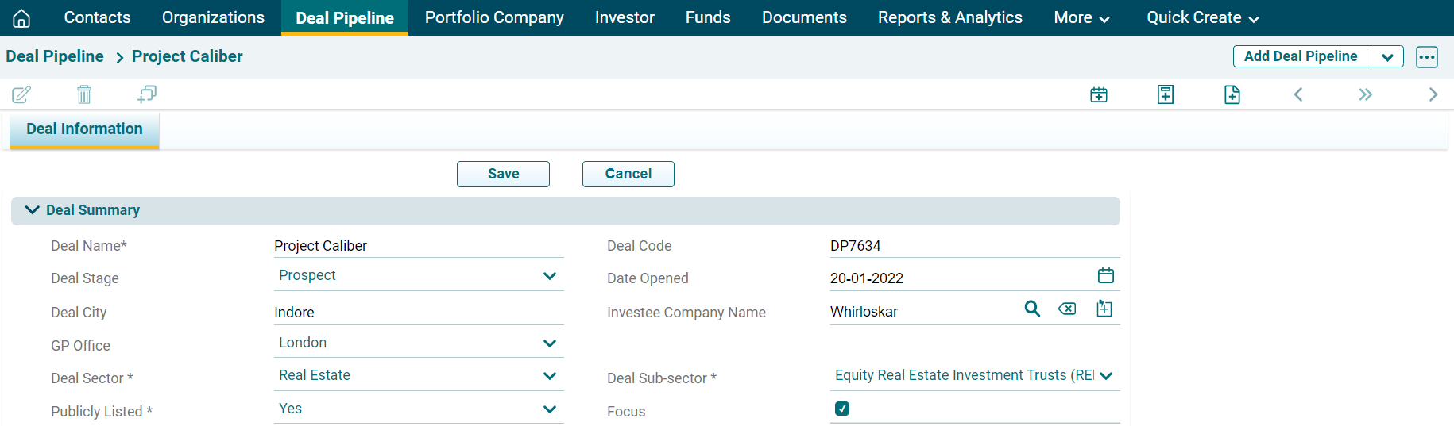1454x426 pixels.
Task: Open the calendar picker for Date Opened
Action: pyautogui.click(x=1105, y=276)
